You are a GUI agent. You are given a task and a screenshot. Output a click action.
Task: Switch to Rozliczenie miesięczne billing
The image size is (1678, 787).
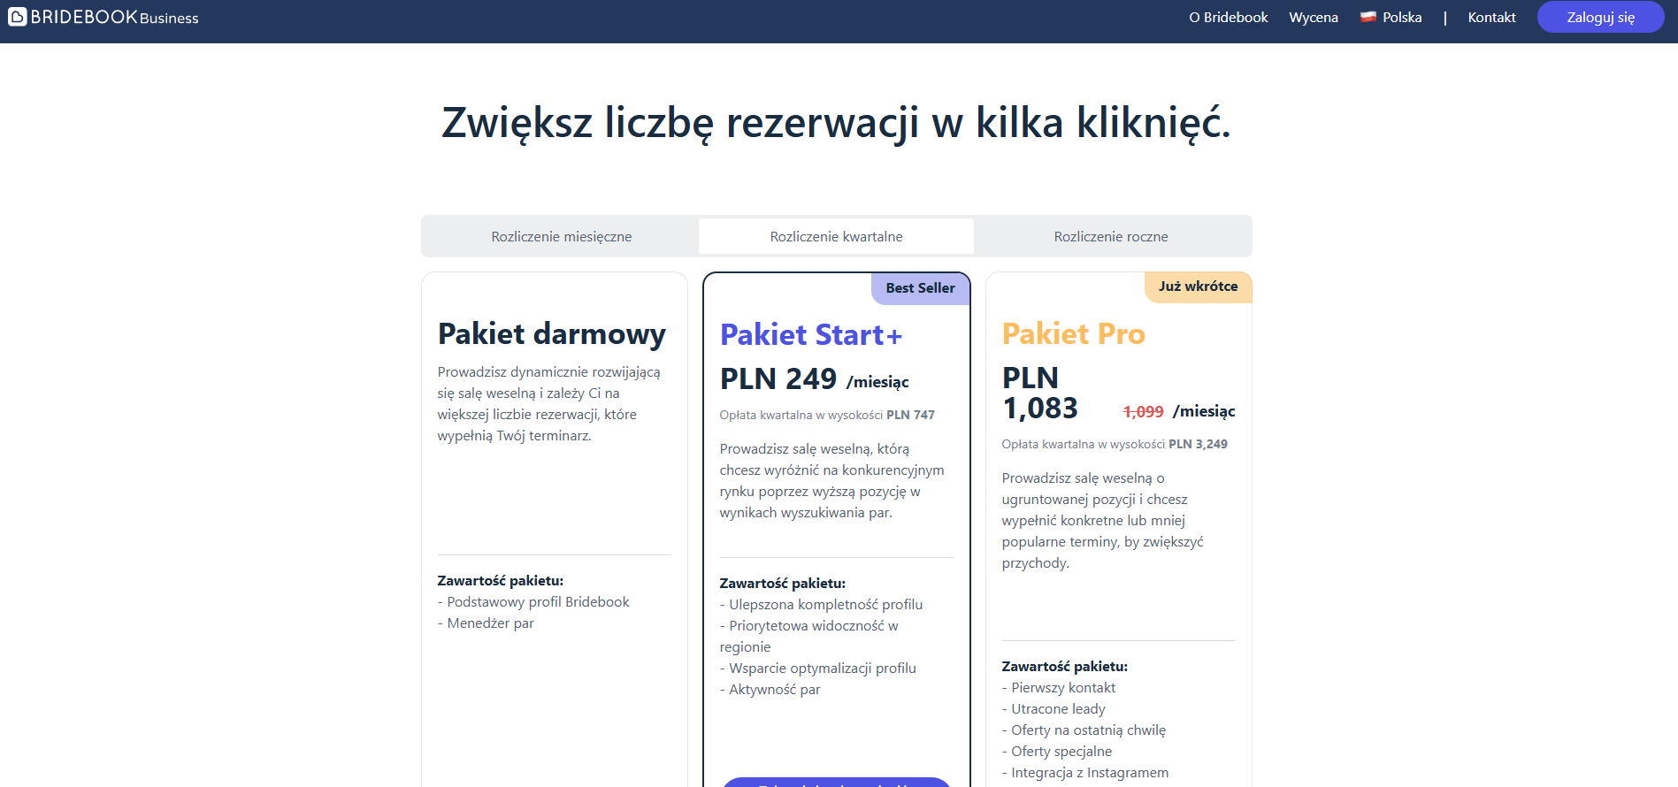click(x=561, y=237)
